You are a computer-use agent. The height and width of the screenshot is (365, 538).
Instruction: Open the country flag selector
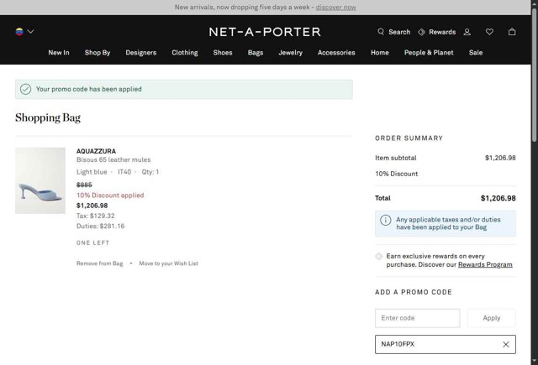(x=24, y=32)
